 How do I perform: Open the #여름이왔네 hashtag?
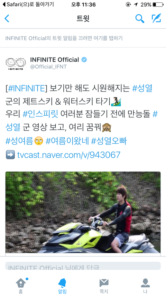67,141
